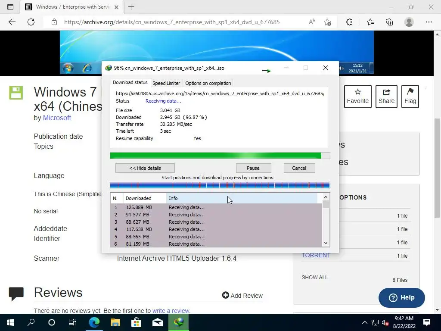
Task: Click the Hide details button
Action: (x=145, y=168)
